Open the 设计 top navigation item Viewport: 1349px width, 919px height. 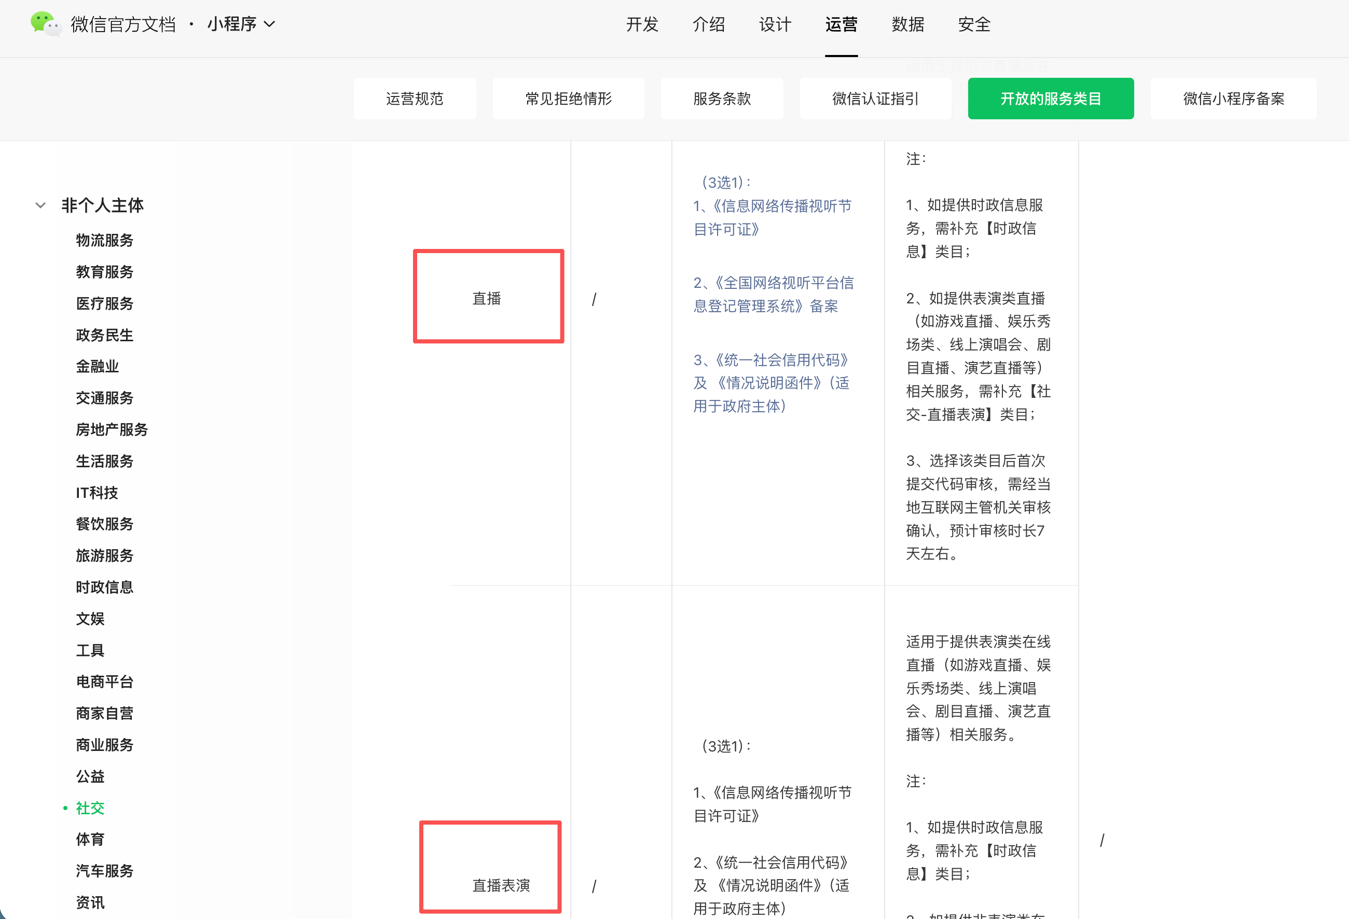click(x=775, y=24)
